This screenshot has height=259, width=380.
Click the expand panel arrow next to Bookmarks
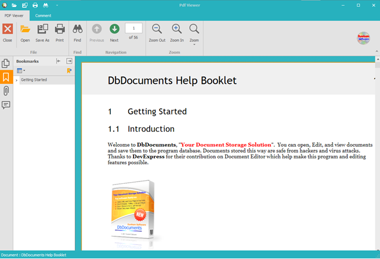pyautogui.click(x=69, y=61)
